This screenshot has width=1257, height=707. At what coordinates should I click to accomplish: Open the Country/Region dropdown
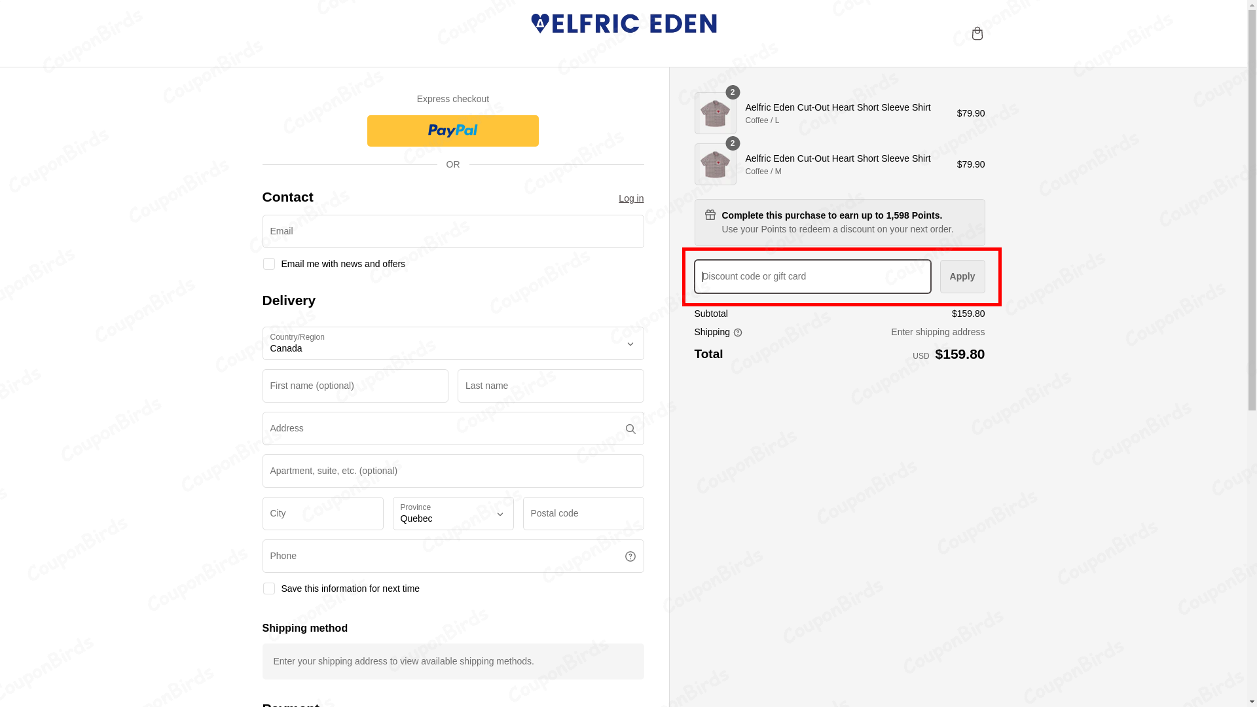tap(452, 343)
